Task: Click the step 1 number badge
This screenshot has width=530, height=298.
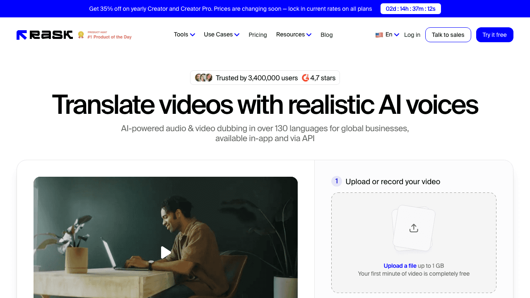Action: tap(337, 181)
